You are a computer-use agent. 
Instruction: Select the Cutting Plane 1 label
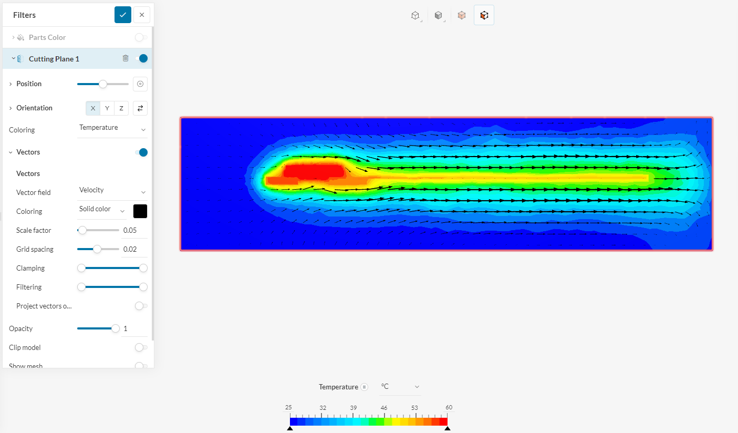click(54, 59)
